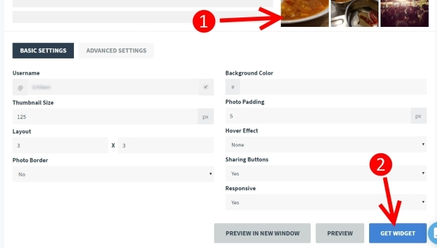The height and width of the screenshot is (248, 437).
Task: Click the @ symbol beside Username field
Action: click(20, 87)
